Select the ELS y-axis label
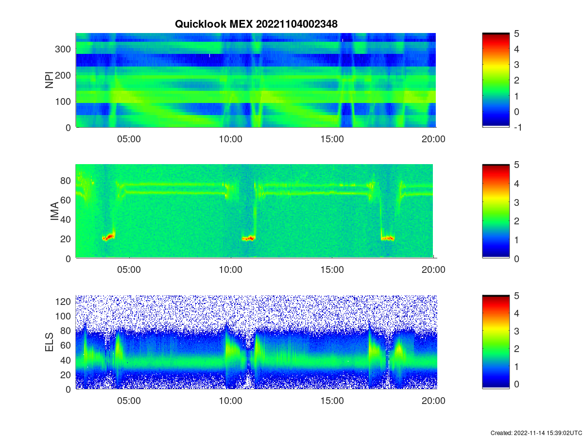583x437 pixels. click(x=50, y=342)
